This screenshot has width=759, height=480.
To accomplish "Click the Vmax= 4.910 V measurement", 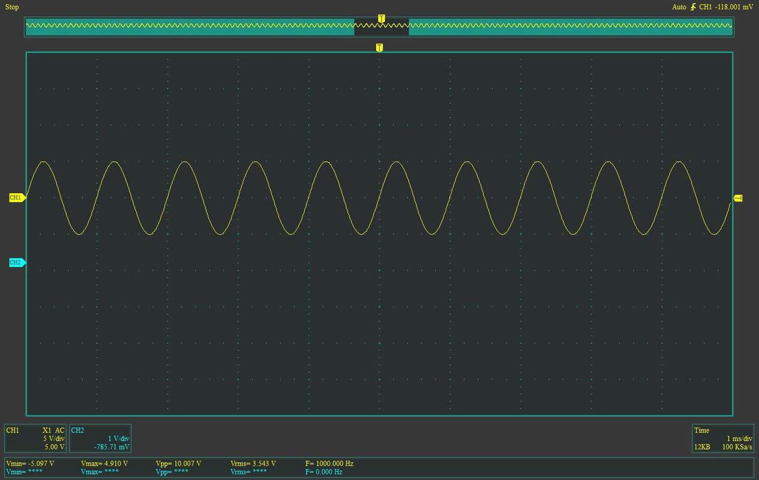I will 104,464.
